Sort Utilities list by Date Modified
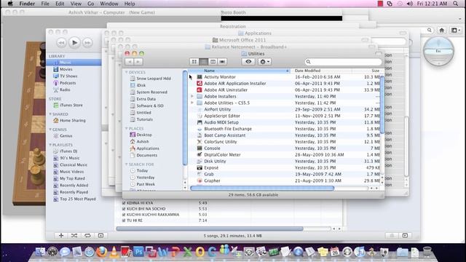466x262 pixels. pyautogui.click(x=321, y=71)
